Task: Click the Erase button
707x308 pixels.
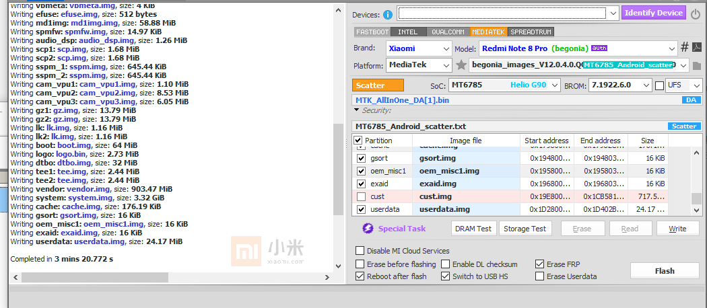Action: (582, 228)
